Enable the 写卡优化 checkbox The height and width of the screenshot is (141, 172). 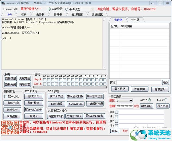click(x=6, y=97)
